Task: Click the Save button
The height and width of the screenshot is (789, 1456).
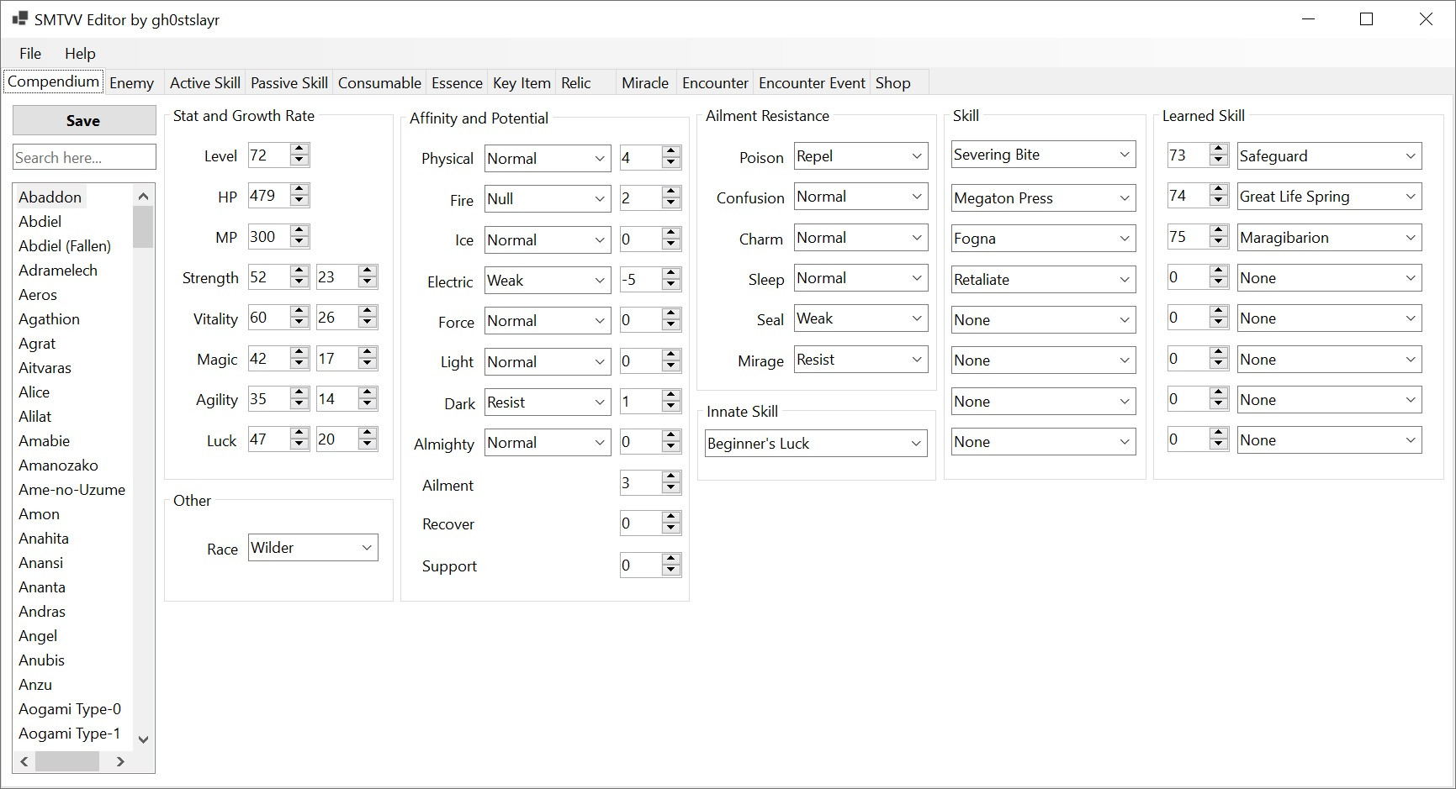Action: [84, 120]
